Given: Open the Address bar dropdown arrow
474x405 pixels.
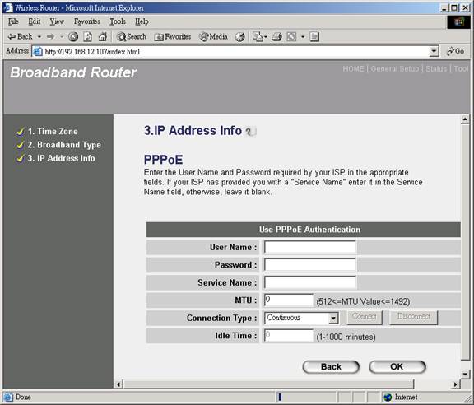Looking at the screenshot, I should (434, 51).
